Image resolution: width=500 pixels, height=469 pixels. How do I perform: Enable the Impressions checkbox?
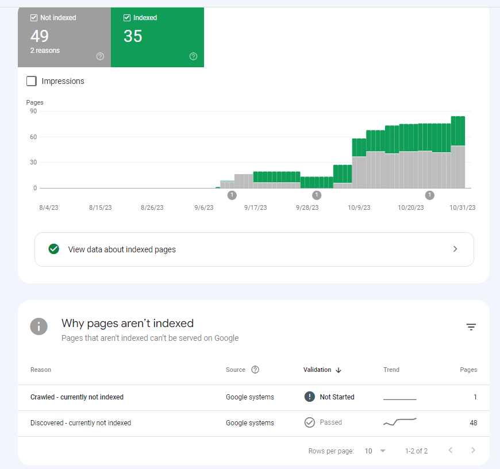coord(32,81)
